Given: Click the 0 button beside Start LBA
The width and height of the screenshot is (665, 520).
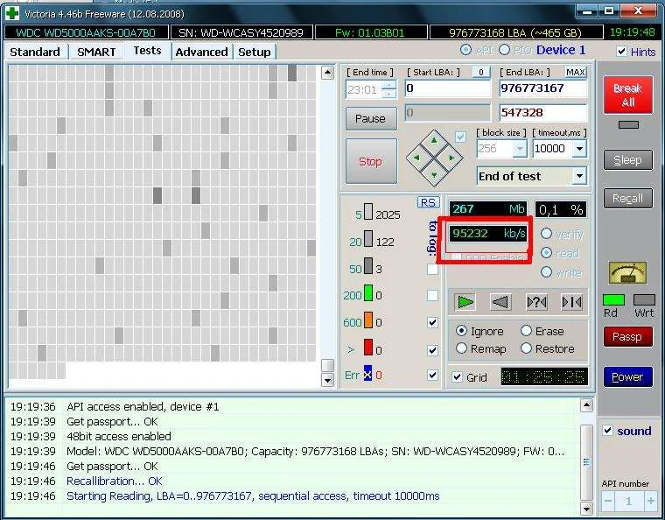Looking at the screenshot, I should (x=481, y=72).
